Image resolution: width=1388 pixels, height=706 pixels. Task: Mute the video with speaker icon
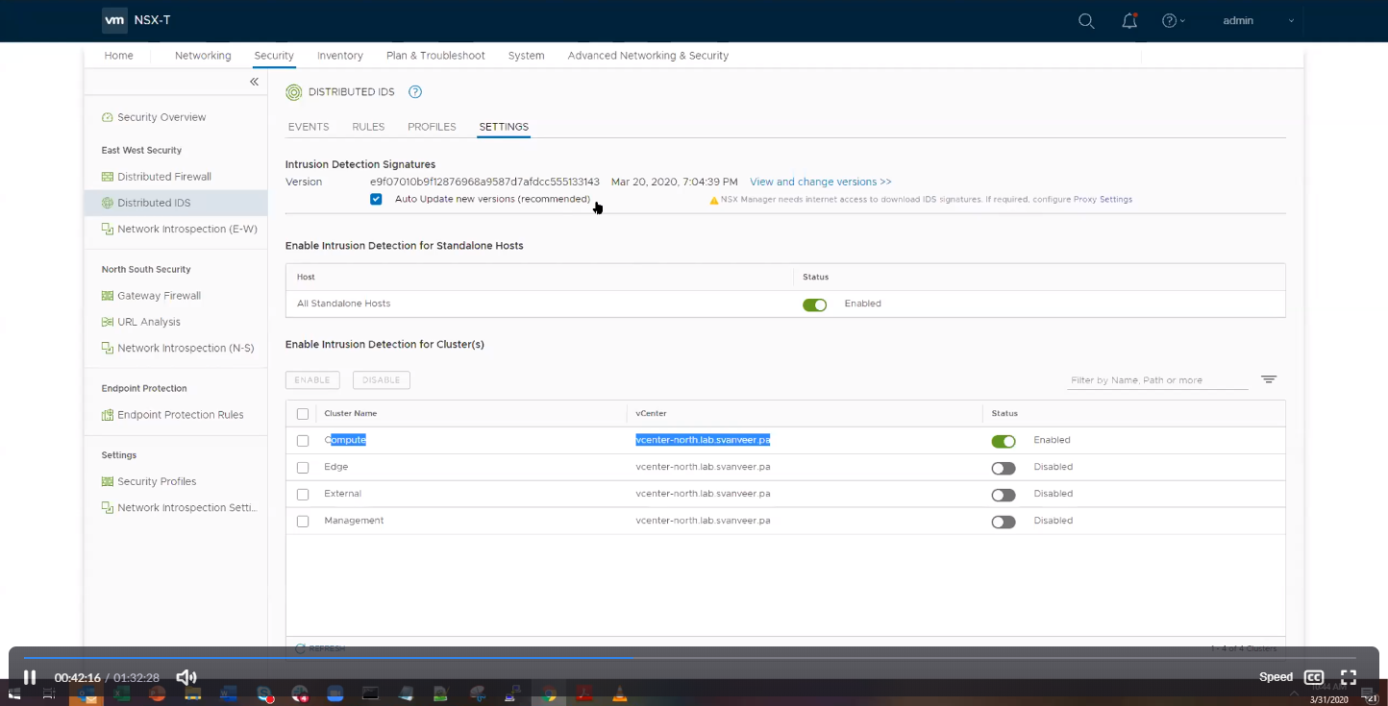click(x=186, y=677)
